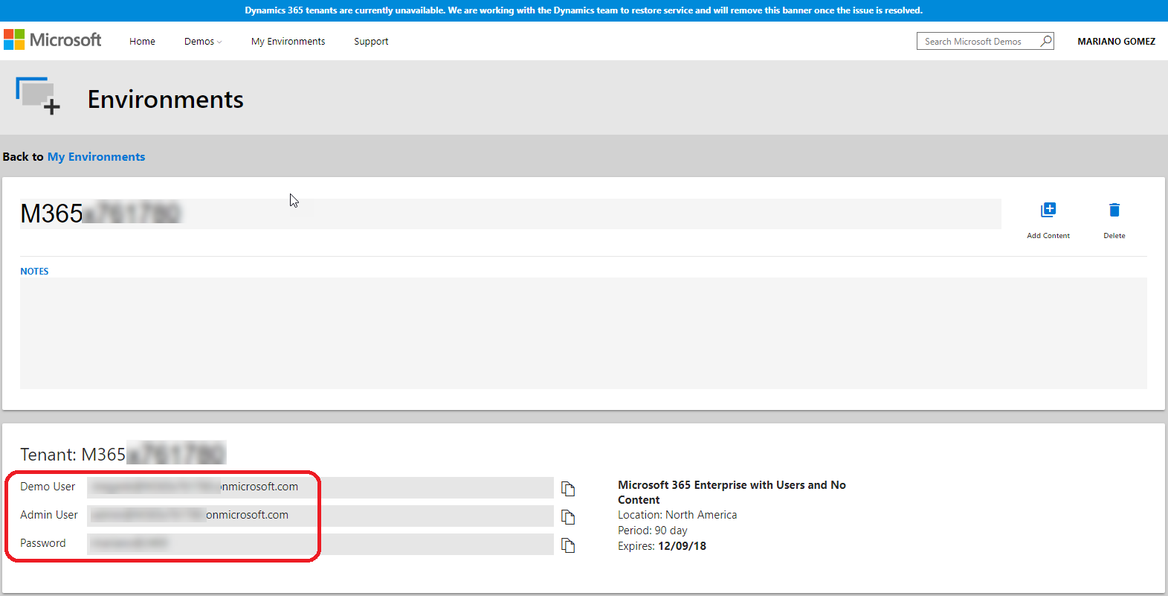Click the Environments page title
Screen dimensions: 1168x596
point(166,100)
